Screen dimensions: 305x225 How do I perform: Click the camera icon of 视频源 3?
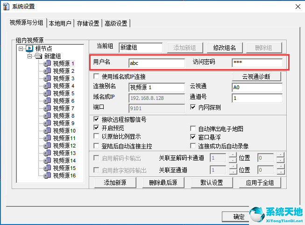click(x=47, y=78)
